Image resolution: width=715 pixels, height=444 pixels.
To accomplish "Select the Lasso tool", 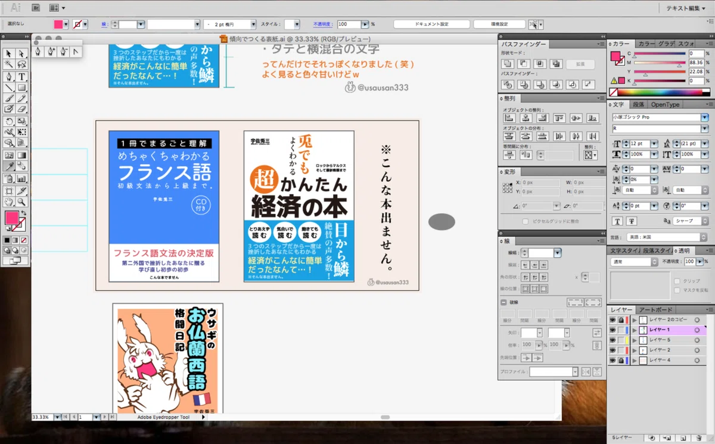I will coord(22,64).
